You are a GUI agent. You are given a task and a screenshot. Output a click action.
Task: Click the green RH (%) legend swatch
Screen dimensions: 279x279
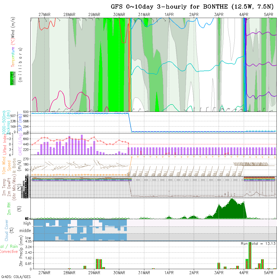(x=12, y=78)
